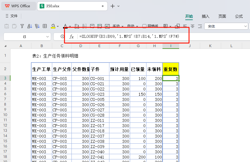The width and height of the screenshot is (250, 162).
Task: Apply the yellow fill color bucket
Action: click(53, 26)
